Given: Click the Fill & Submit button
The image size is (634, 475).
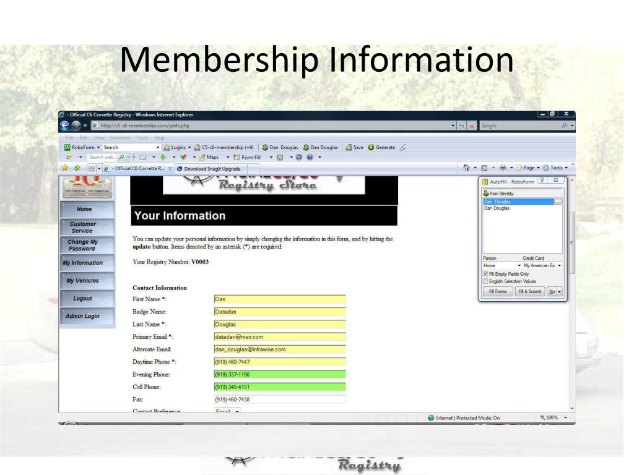Looking at the screenshot, I should [530, 292].
